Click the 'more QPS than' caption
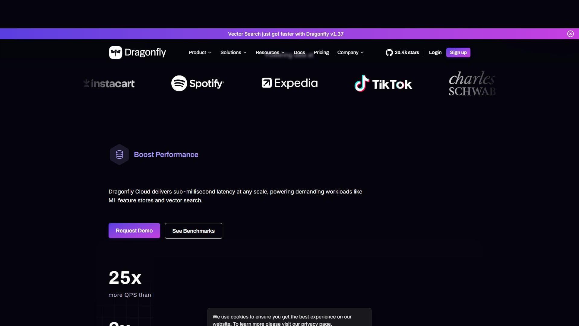The image size is (579, 326). coord(130,295)
